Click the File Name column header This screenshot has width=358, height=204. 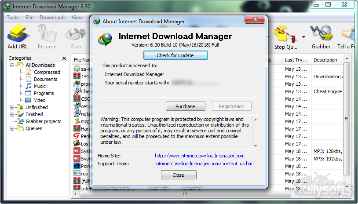pyautogui.click(x=81, y=60)
